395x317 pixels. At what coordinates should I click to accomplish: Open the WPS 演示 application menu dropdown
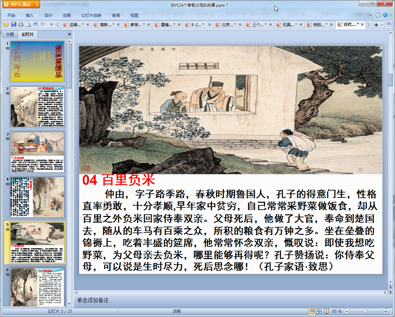pyautogui.click(x=37, y=4)
